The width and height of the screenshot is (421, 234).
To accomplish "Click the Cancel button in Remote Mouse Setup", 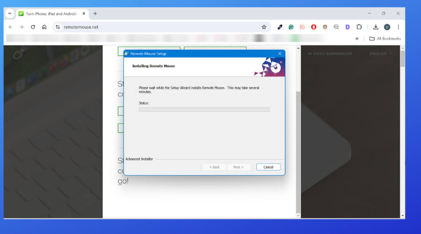I will click(x=268, y=167).
